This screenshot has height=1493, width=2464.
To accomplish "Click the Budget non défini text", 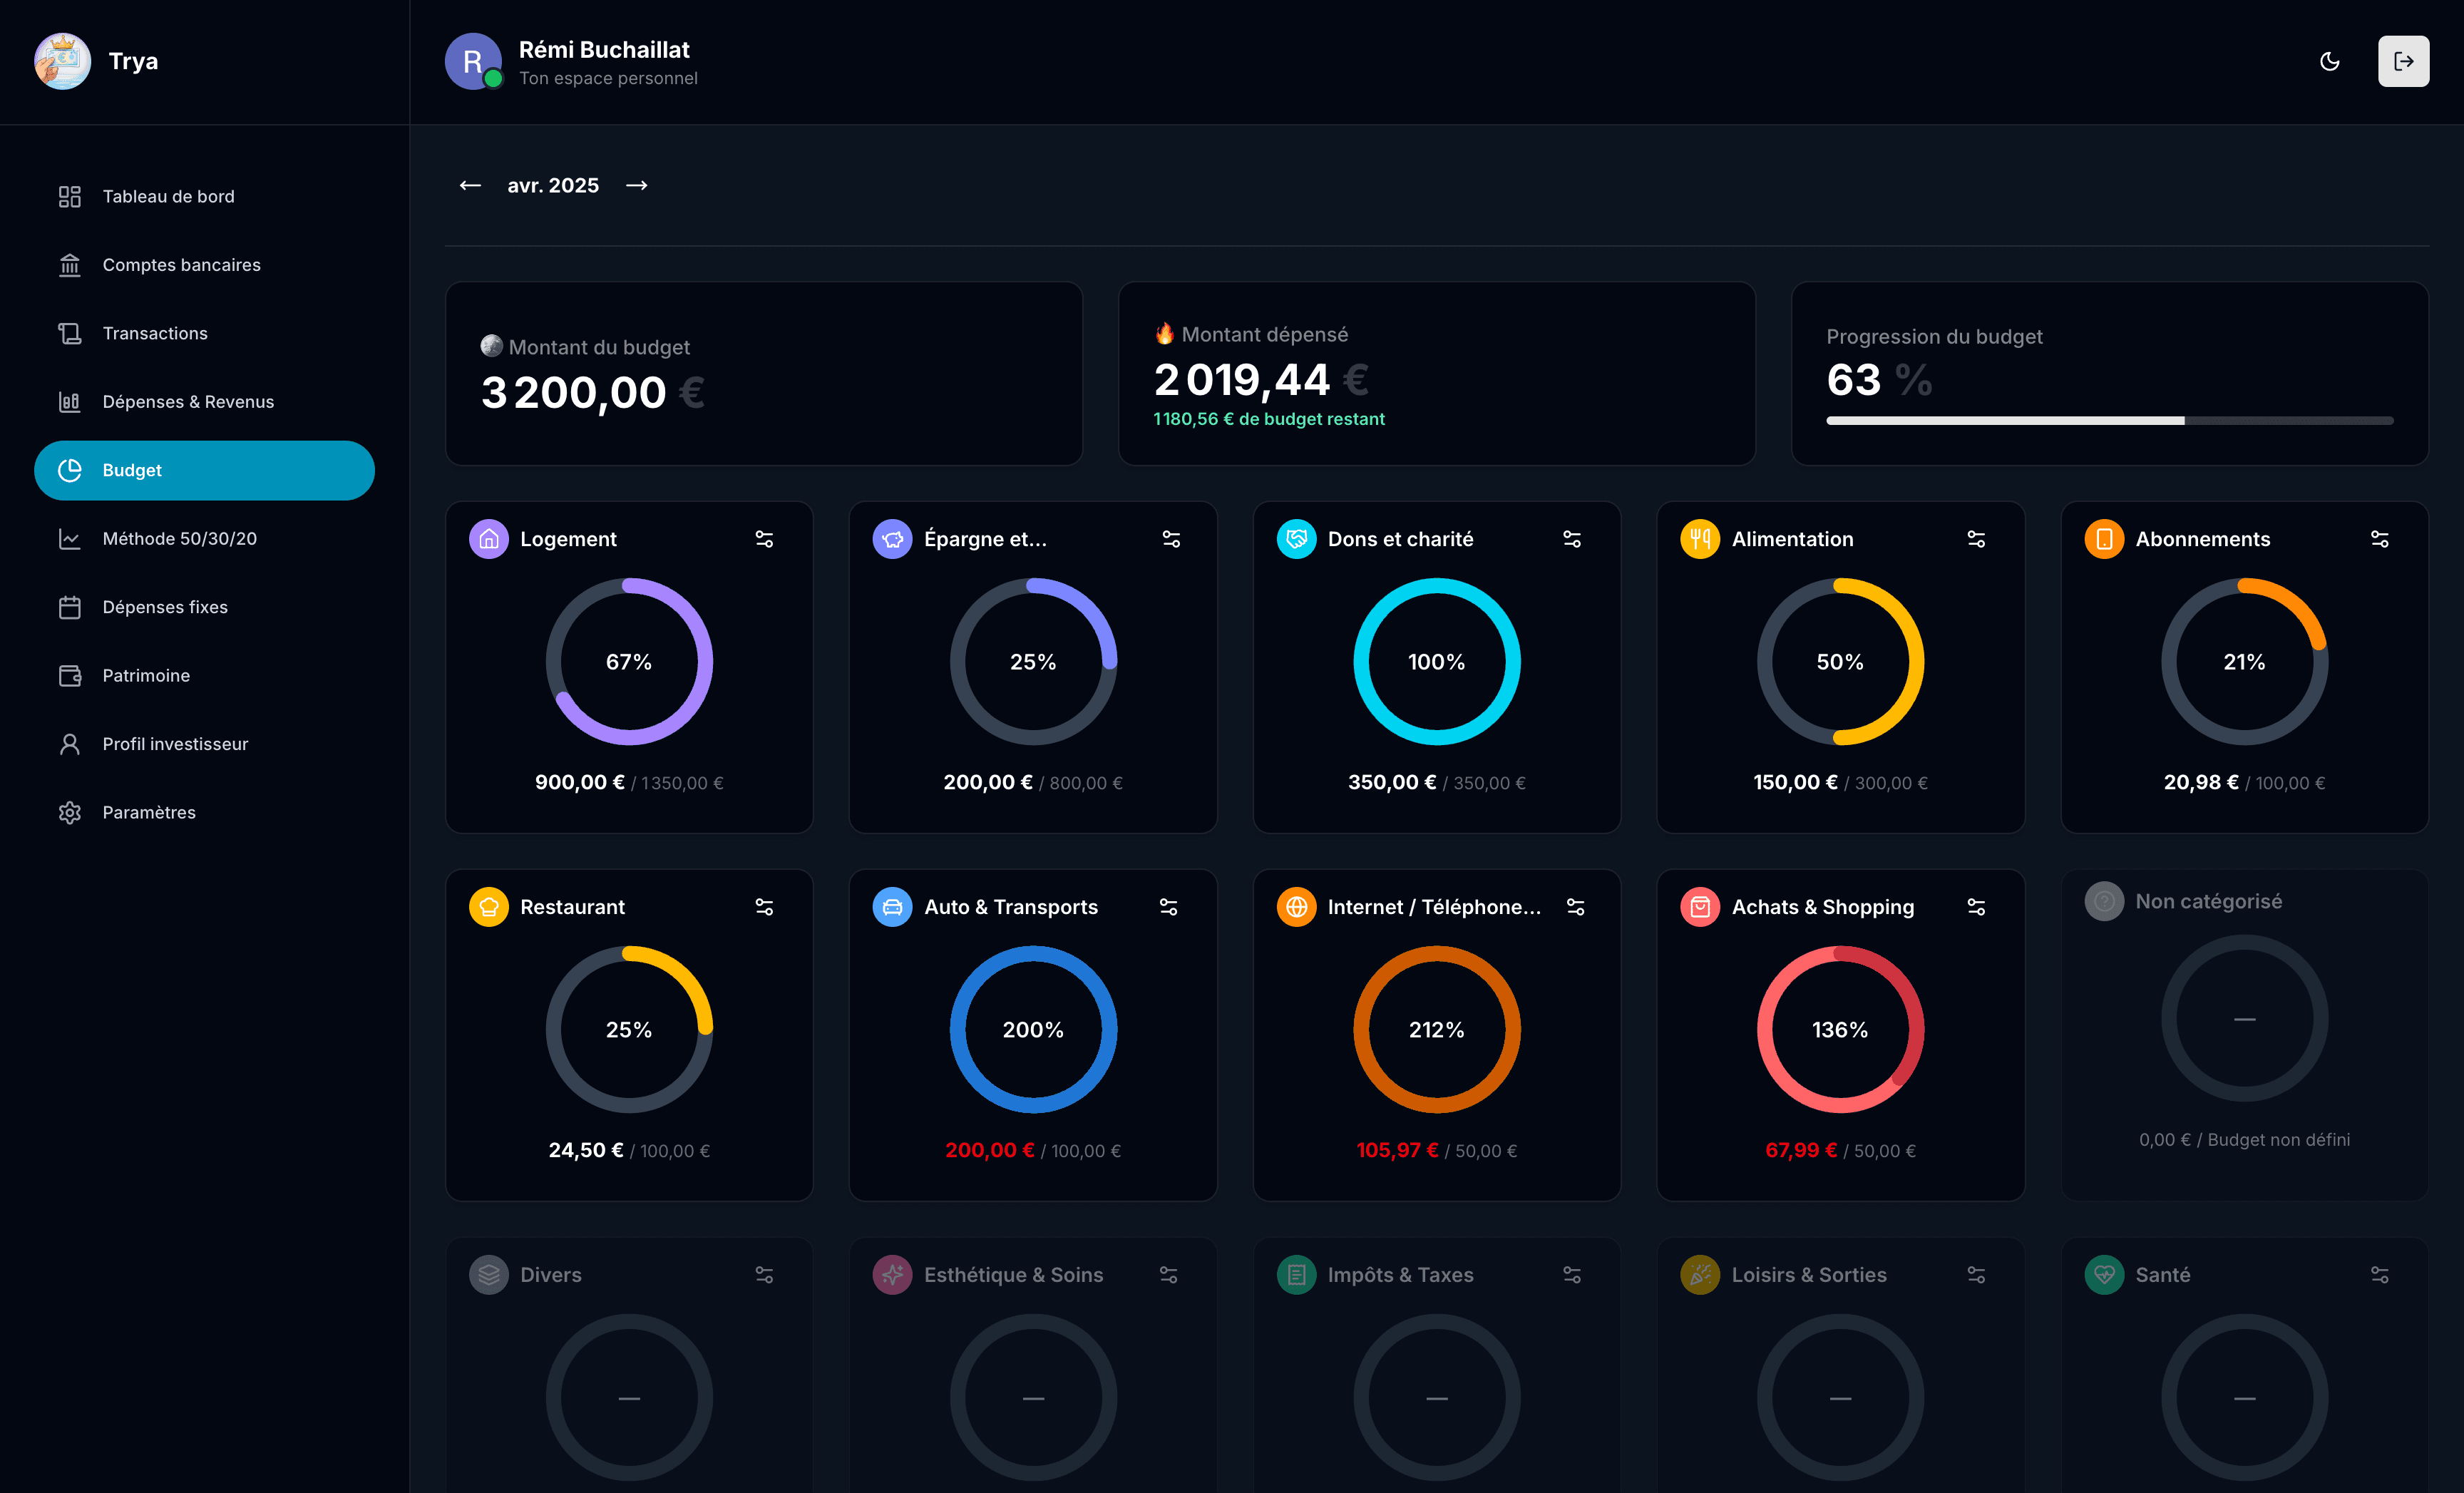I will tap(2279, 1140).
